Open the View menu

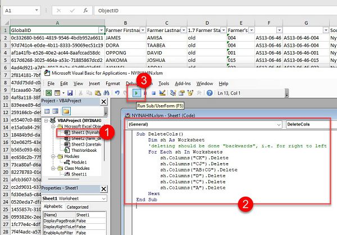(x=78, y=84)
